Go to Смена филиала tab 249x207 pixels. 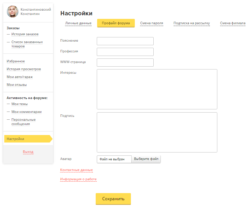tap(233, 23)
